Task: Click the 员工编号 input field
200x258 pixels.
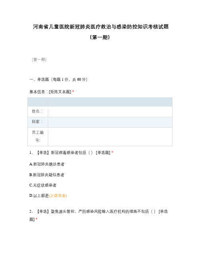Action: pyautogui.click(x=110, y=137)
